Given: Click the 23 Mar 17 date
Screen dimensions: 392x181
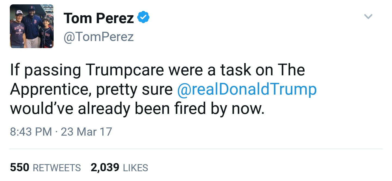Looking at the screenshot, I should tap(86, 132).
